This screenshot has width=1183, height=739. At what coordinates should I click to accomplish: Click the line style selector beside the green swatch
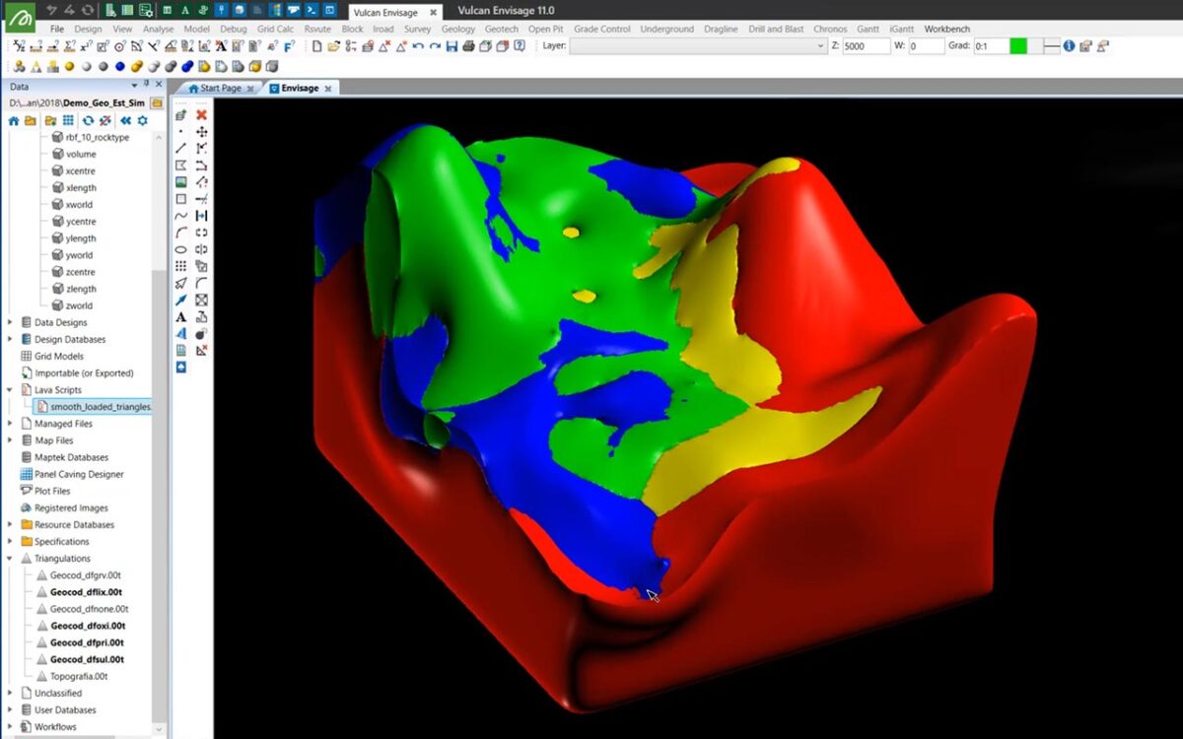(1052, 46)
